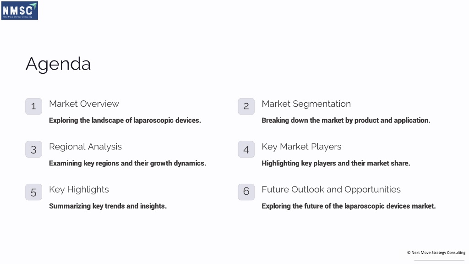Open the Market Overview heading
The width and height of the screenshot is (469, 264).
[84, 104]
